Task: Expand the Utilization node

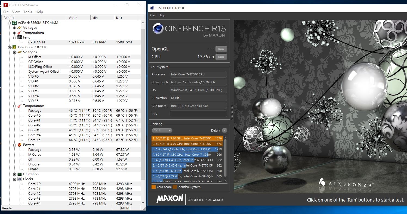Action: point(15,174)
